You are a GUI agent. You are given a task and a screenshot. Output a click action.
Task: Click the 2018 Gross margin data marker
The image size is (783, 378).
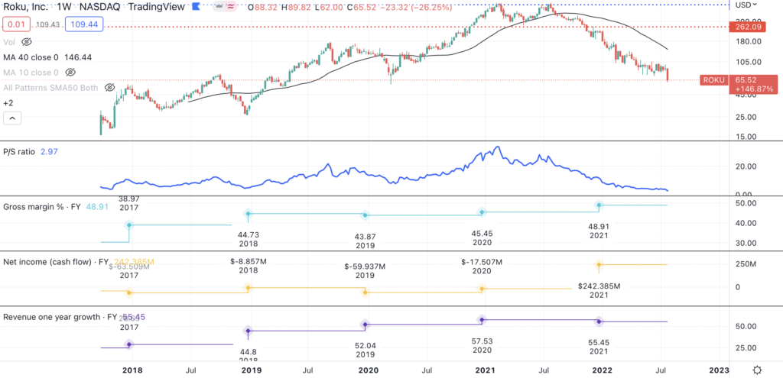point(249,213)
